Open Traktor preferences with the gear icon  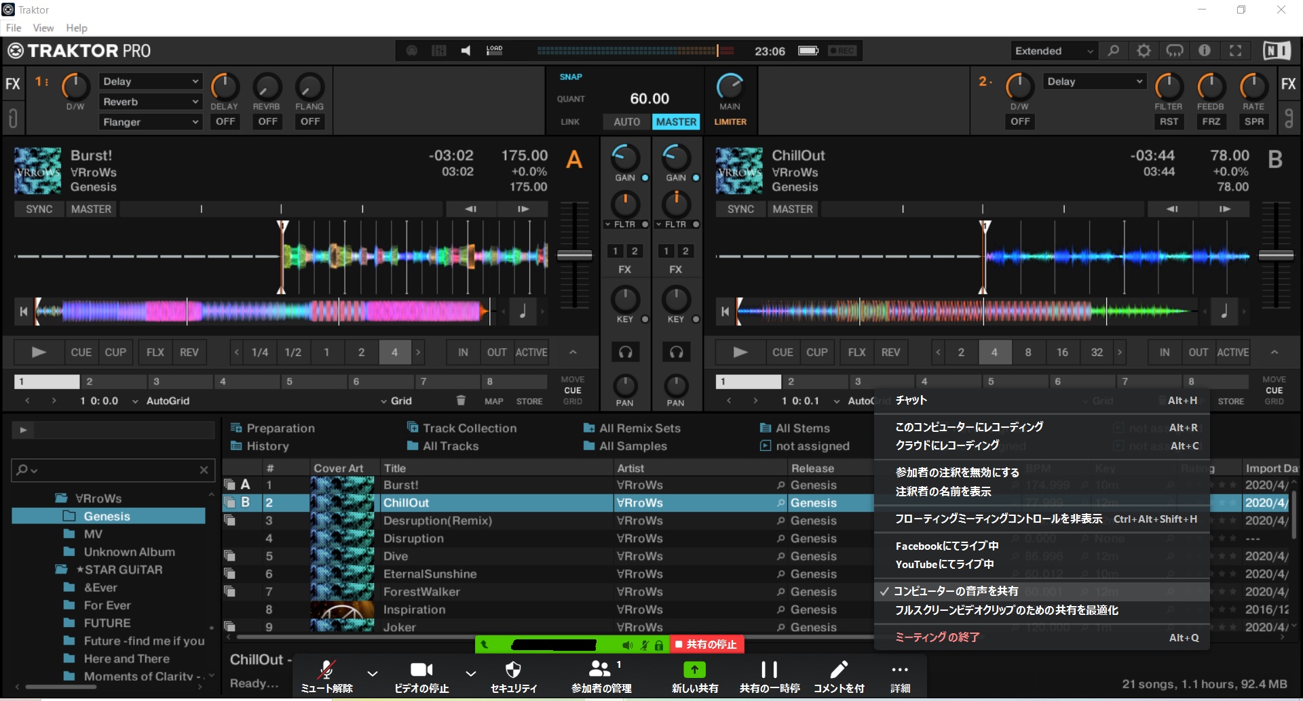point(1144,50)
